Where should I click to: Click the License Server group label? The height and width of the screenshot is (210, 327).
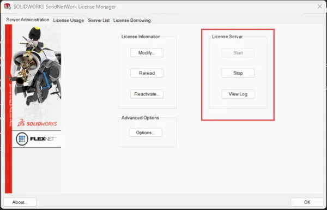pyautogui.click(x=227, y=37)
